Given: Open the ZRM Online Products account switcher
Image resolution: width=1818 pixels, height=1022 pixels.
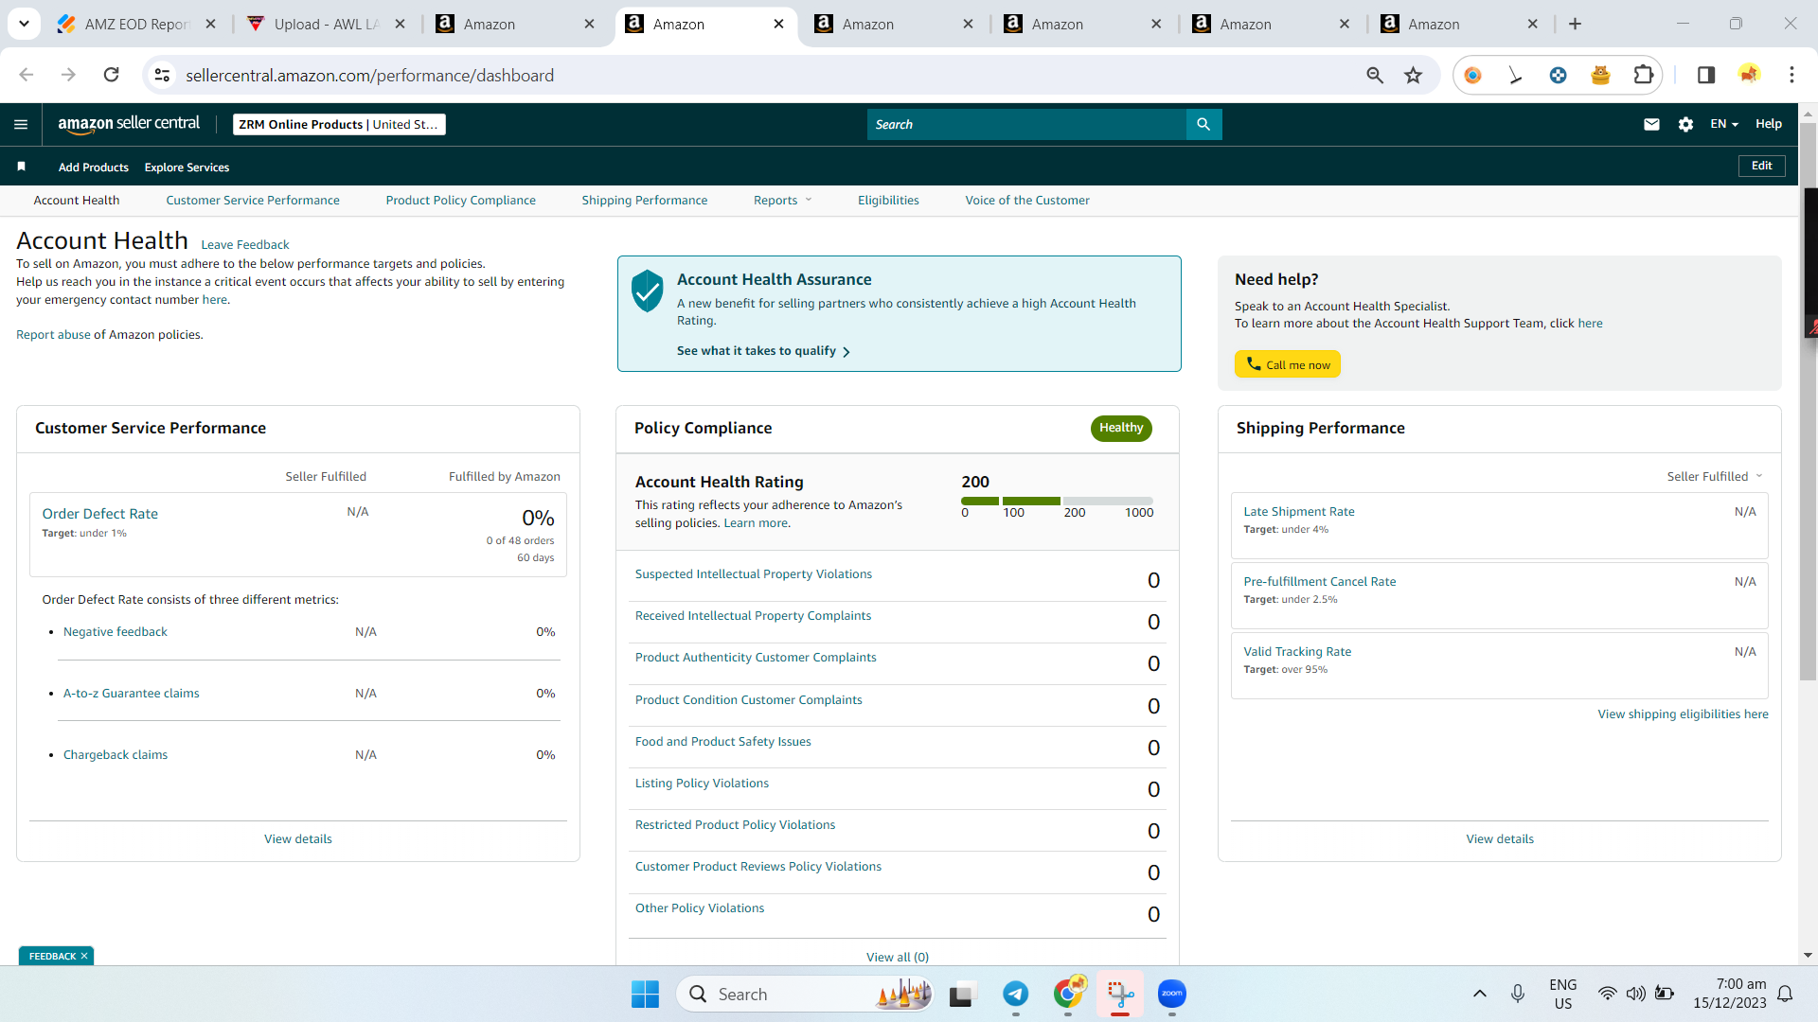Looking at the screenshot, I should [x=339, y=124].
